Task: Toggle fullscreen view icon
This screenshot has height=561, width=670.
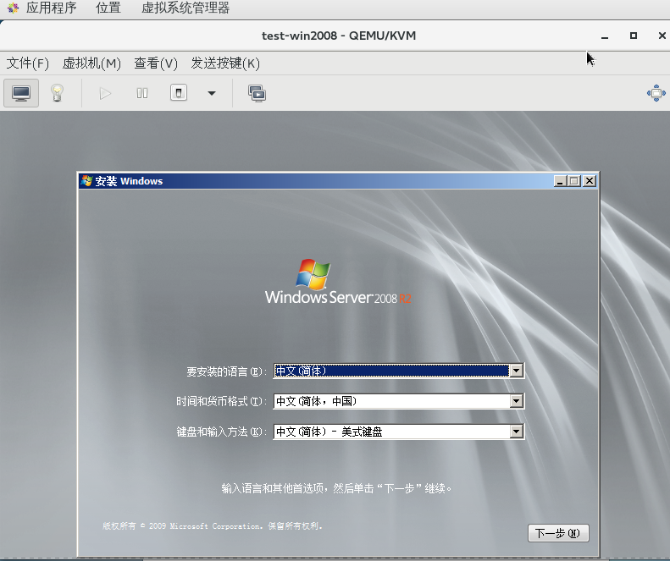Action: coord(656,93)
